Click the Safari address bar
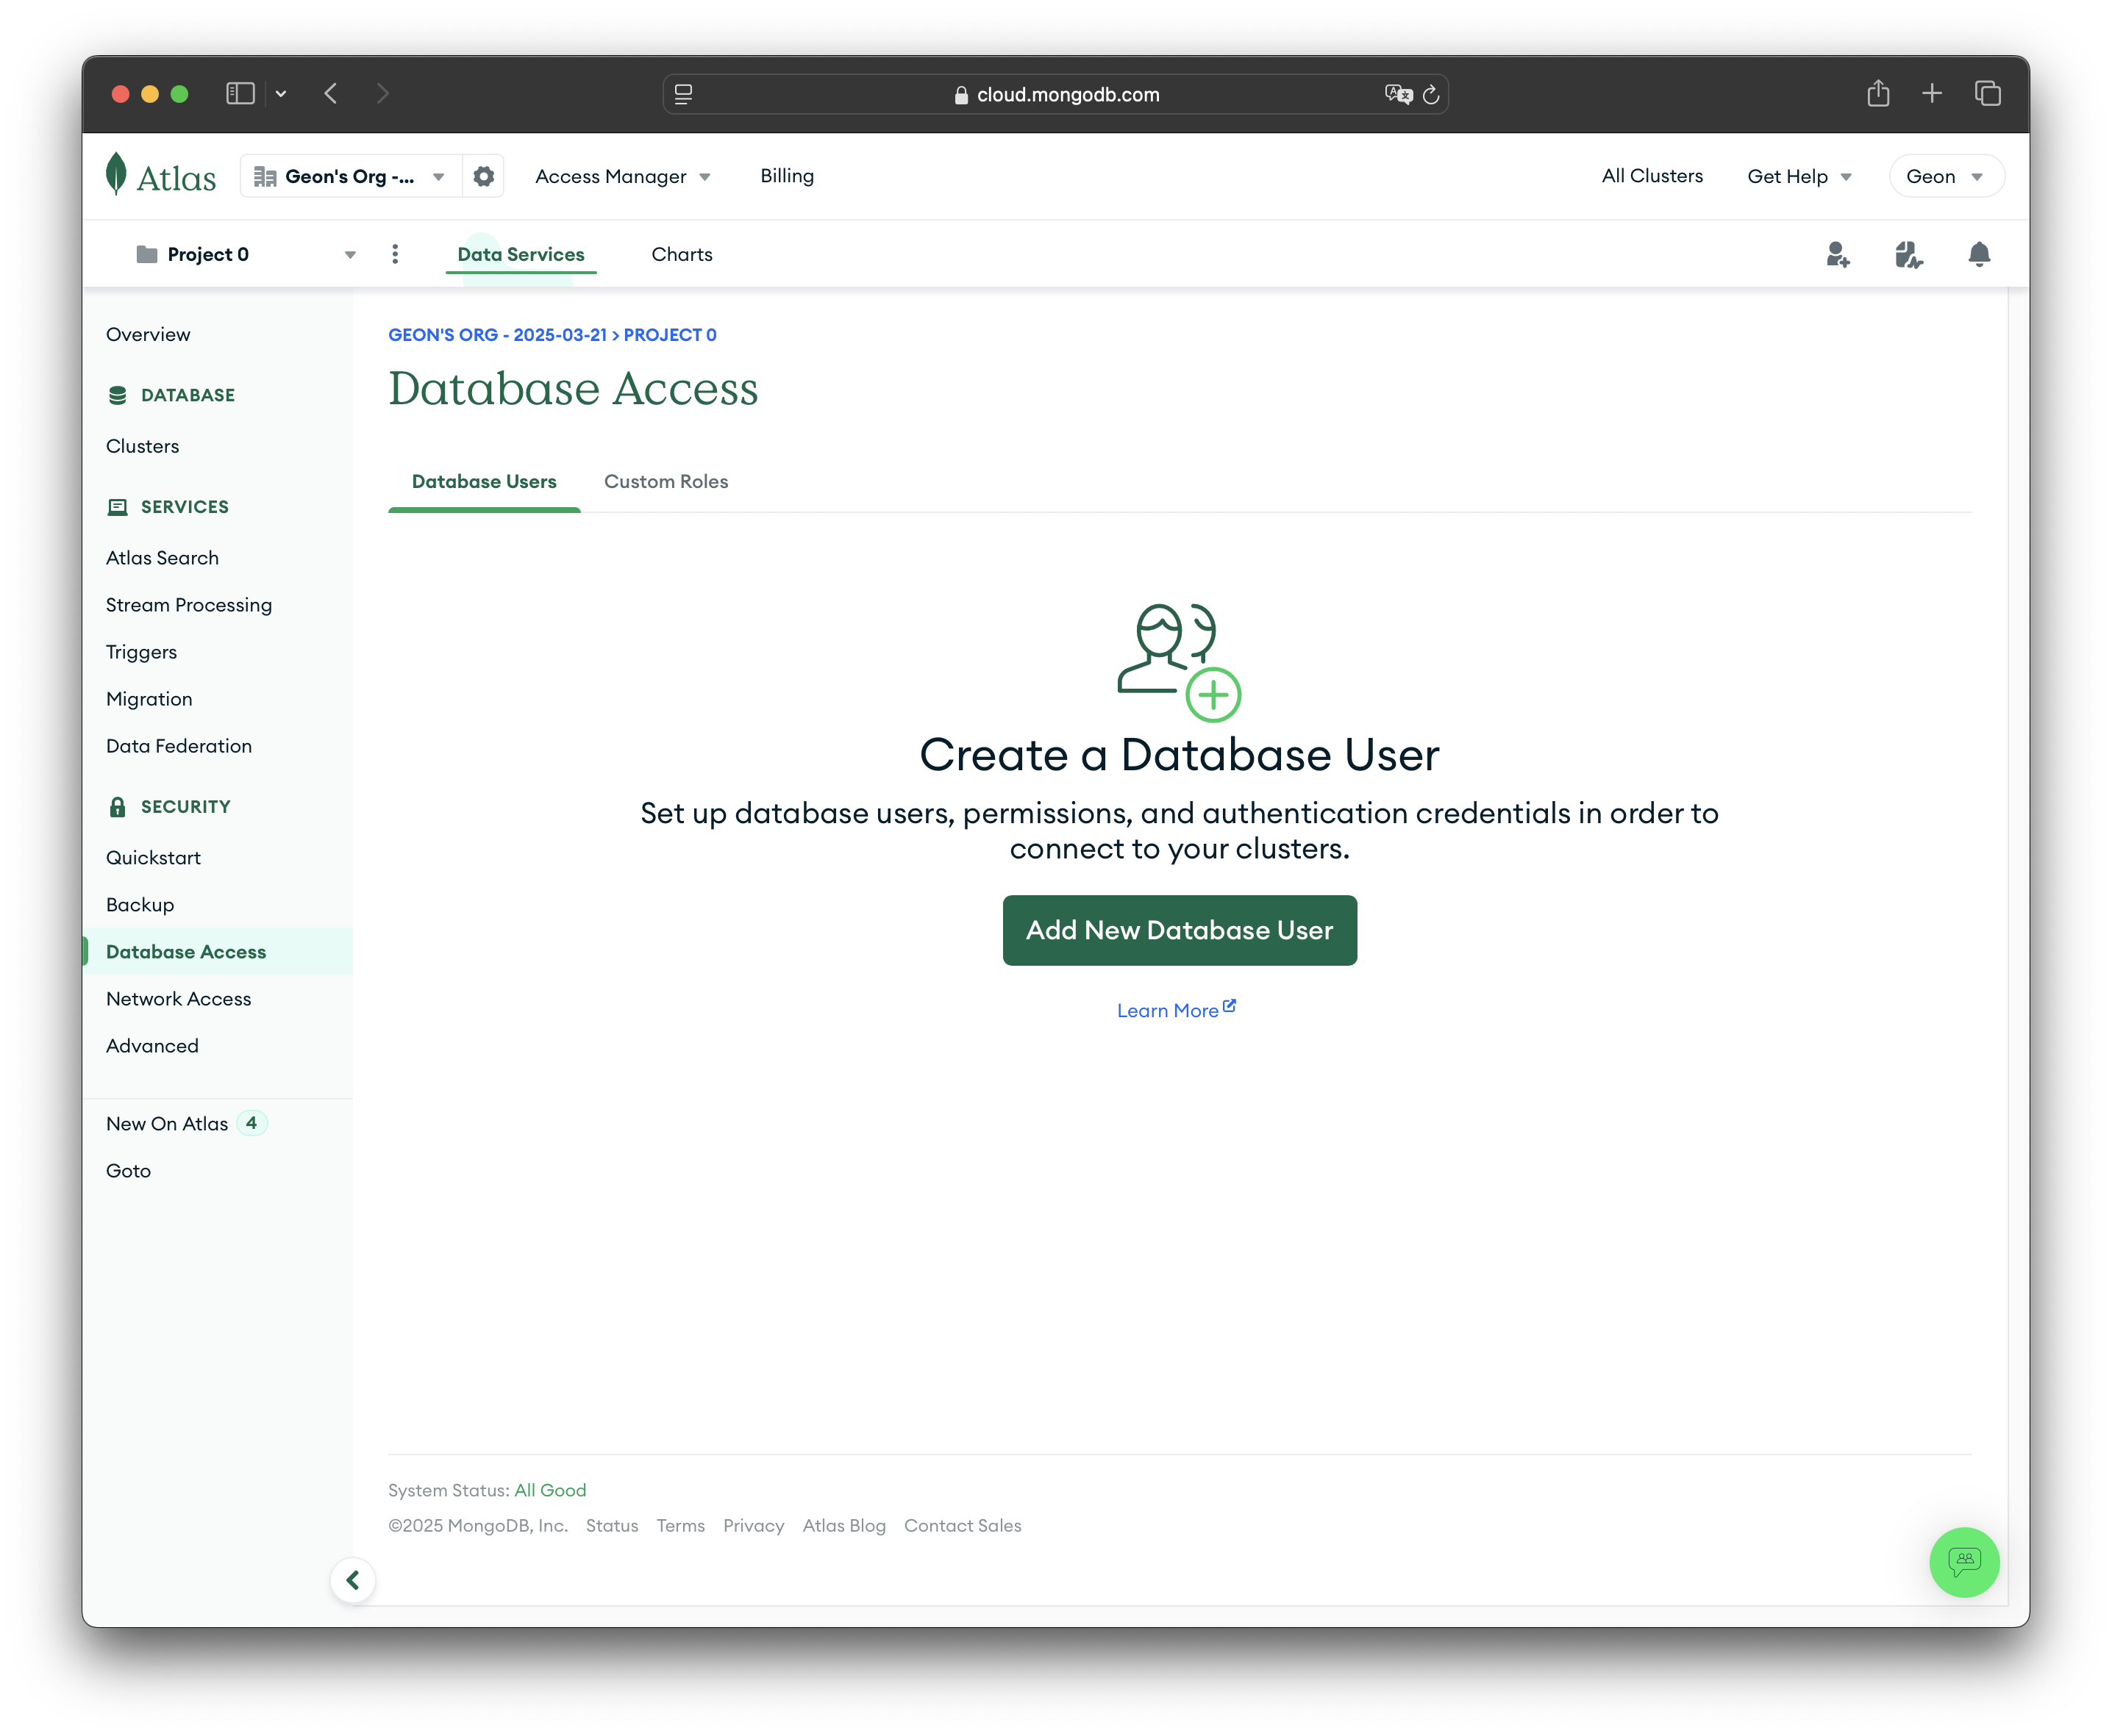This screenshot has width=2112, height=1736. [1066, 94]
